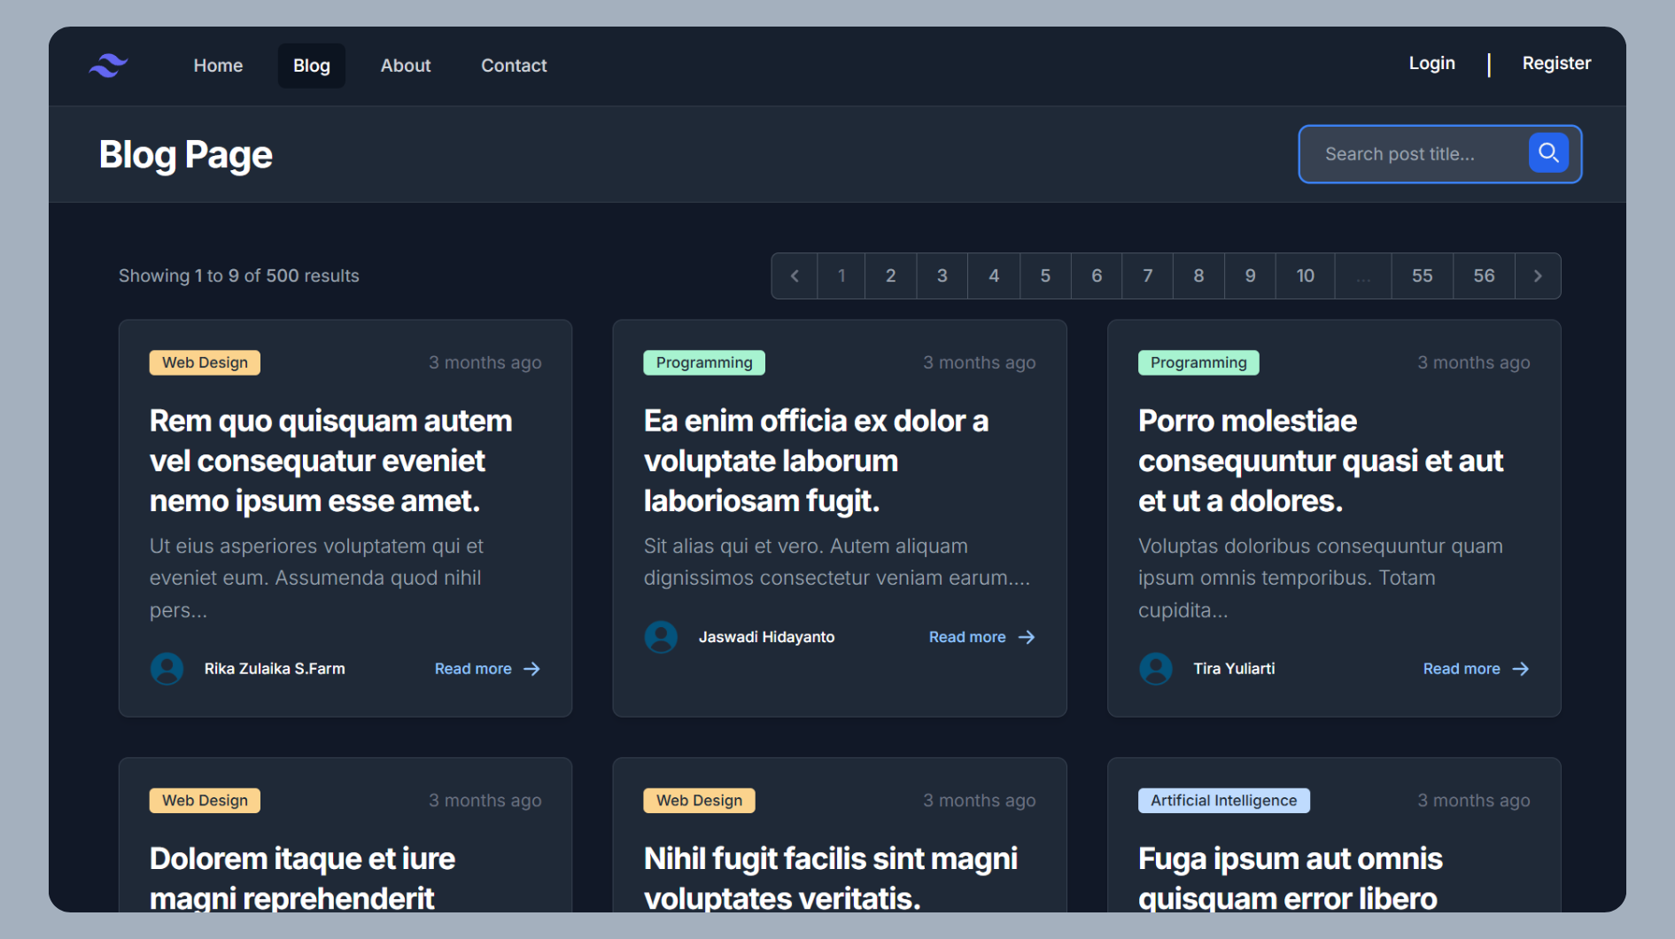This screenshot has width=1675, height=939.
Task: Click the Register link
Action: click(x=1556, y=63)
